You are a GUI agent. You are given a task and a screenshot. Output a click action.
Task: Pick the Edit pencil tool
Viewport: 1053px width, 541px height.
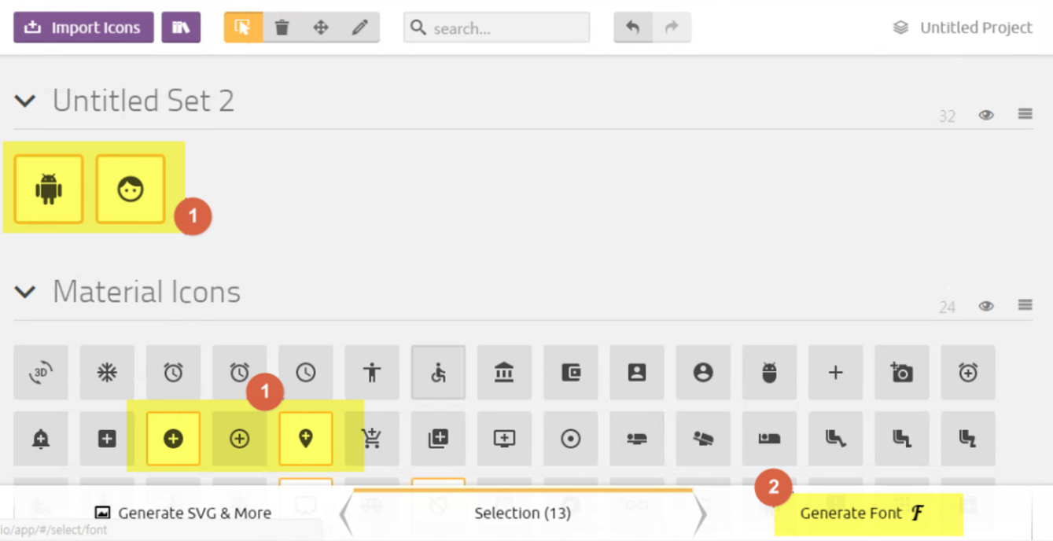[360, 28]
